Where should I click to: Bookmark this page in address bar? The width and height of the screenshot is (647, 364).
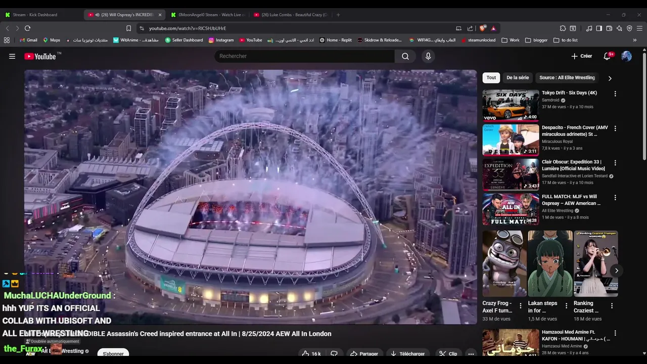tap(128, 28)
